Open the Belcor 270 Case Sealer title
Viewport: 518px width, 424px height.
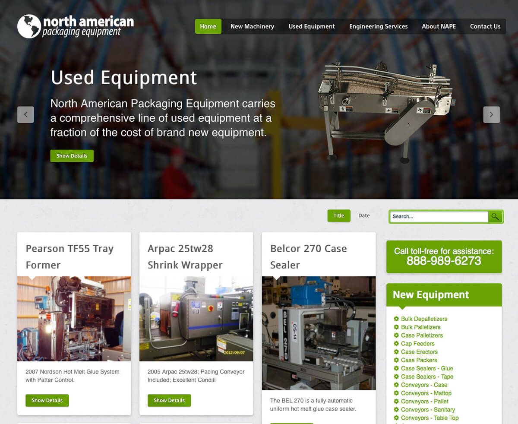(309, 256)
